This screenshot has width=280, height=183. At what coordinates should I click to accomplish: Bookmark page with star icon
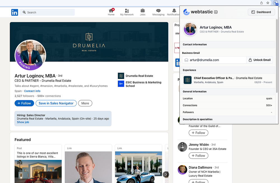[268, 3]
